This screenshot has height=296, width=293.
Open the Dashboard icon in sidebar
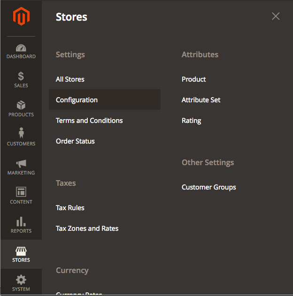coord(21,48)
